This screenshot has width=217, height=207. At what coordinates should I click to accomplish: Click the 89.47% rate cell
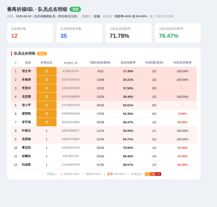[x=128, y=122]
